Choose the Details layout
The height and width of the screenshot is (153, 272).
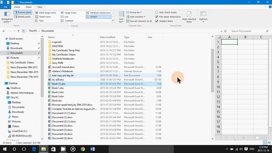tap(99, 17)
